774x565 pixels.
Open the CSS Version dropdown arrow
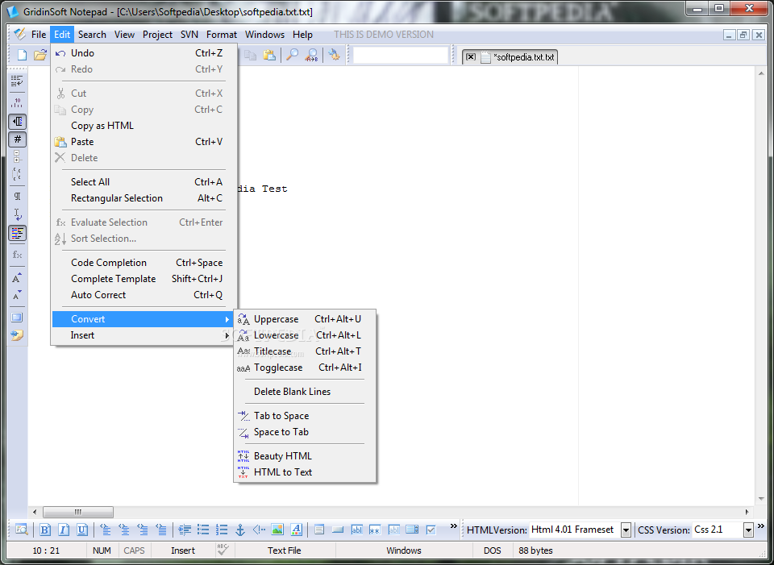(x=748, y=530)
